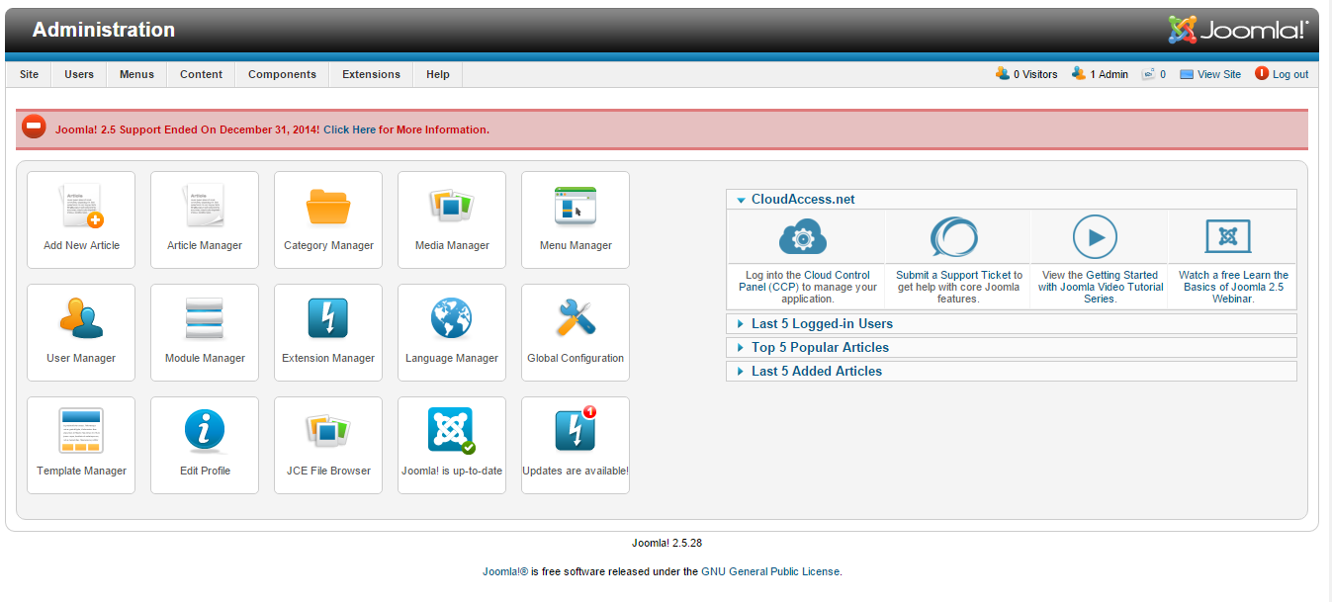The height and width of the screenshot is (602, 1332).
Task: Click the red stop icon in warning banner
Action: tap(35, 128)
